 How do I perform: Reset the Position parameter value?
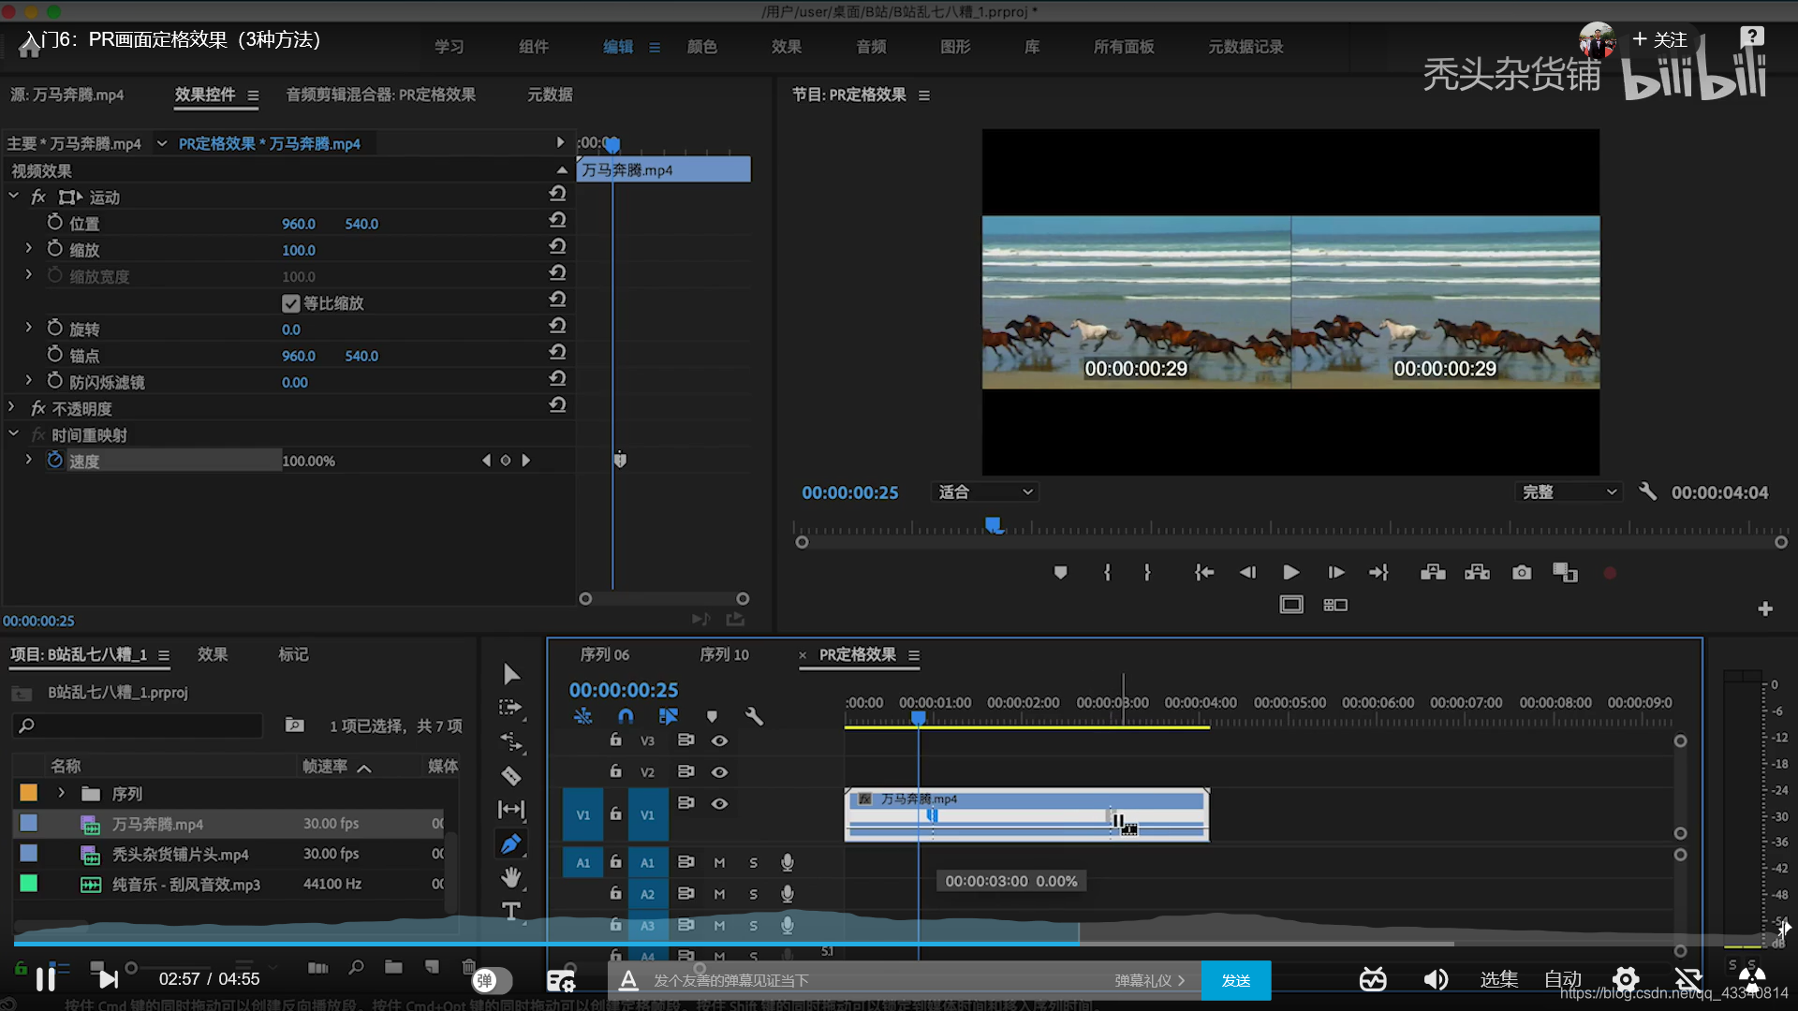pos(557,220)
